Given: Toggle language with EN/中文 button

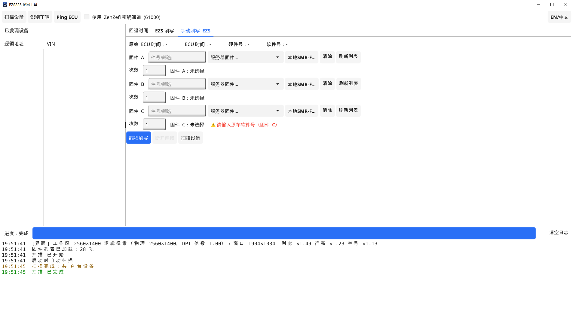Looking at the screenshot, I should 559,17.
